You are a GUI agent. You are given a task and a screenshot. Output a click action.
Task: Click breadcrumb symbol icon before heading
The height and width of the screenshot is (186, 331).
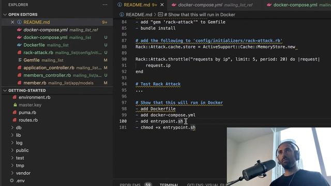pyautogui.click(x=160, y=14)
